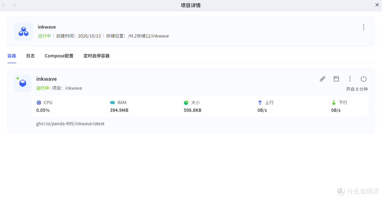Click the size value 598.8KB
Image resolution: width=382 pixels, height=199 pixels.
pos(192,110)
